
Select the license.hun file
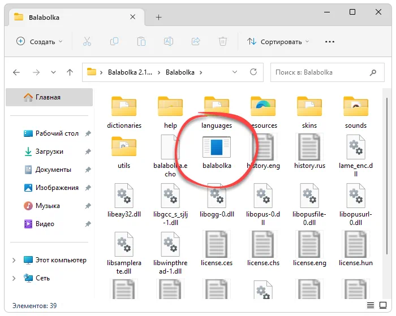pyautogui.click(x=356, y=249)
